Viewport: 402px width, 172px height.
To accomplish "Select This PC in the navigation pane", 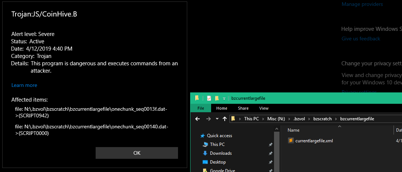I will point(217,144).
